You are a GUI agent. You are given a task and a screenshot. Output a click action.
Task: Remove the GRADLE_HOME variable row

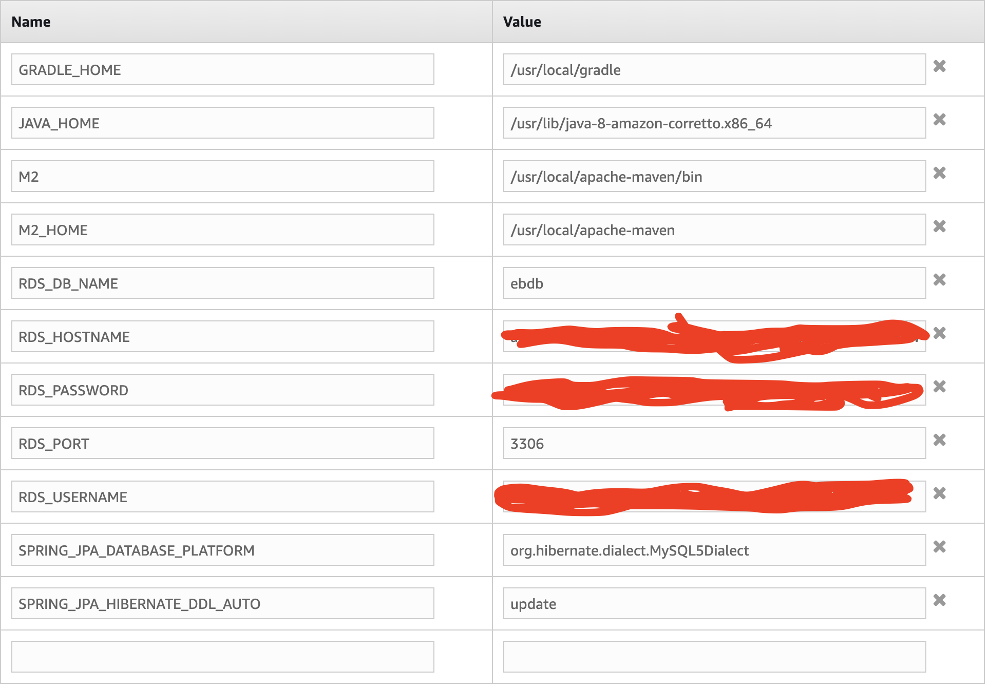pos(939,66)
